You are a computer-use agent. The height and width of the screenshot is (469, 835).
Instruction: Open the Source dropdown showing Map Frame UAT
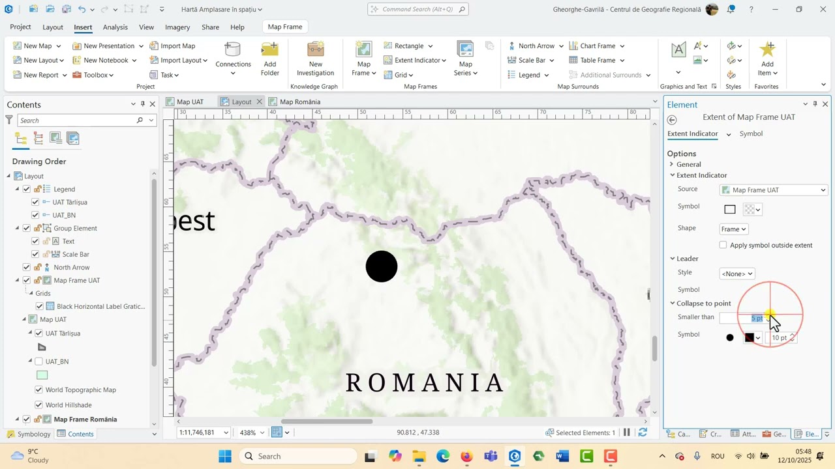pos(774,190)
